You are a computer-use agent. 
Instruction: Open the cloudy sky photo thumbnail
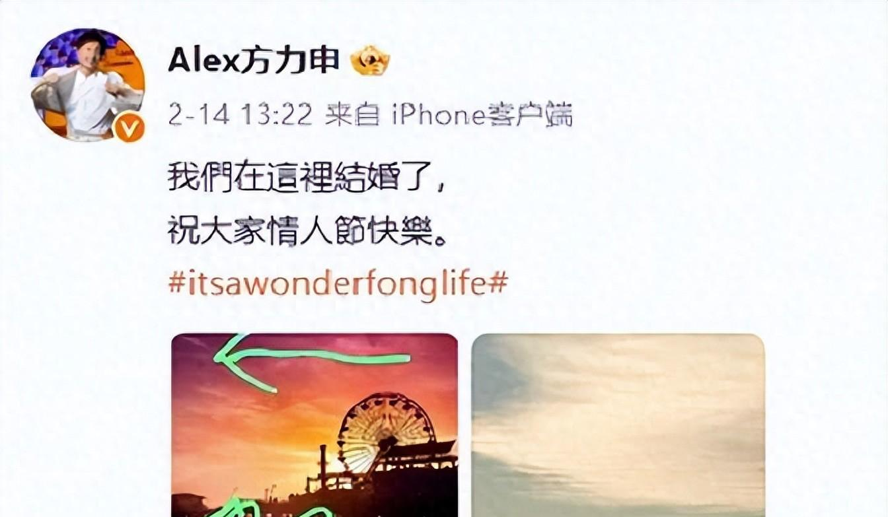click(x=618, y=425)
